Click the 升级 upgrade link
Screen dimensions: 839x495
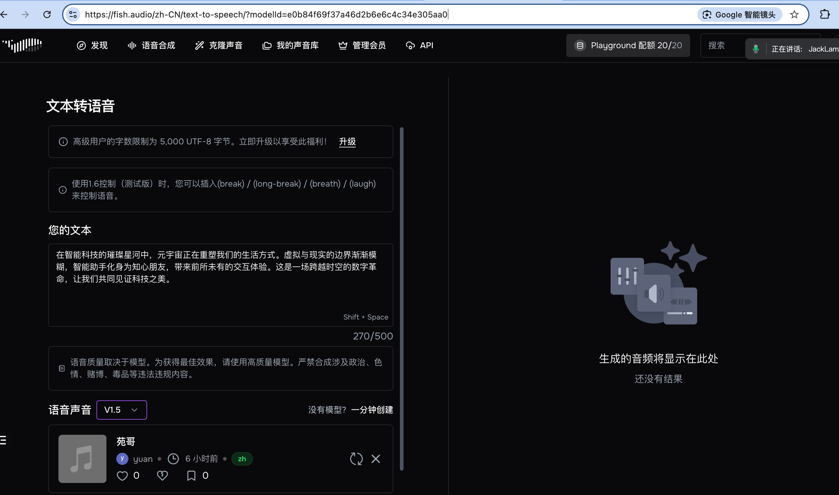tap(347, 141)
